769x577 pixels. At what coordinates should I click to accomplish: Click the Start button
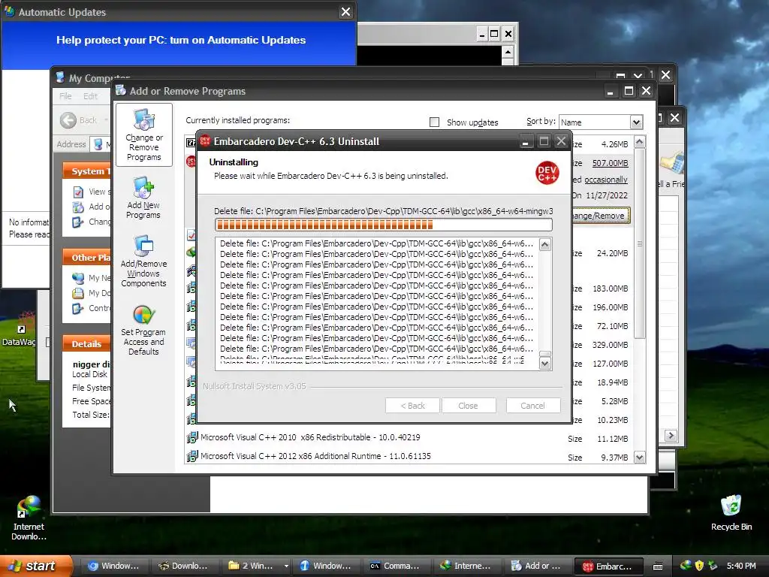(x=36, y=566)
